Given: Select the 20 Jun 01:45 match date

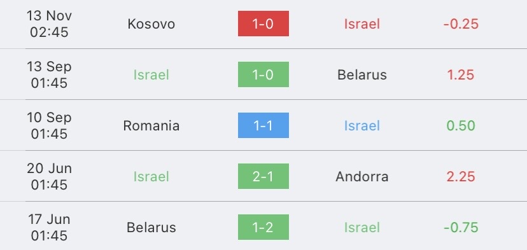Looking at the screenshot, I should coord(49,176).
